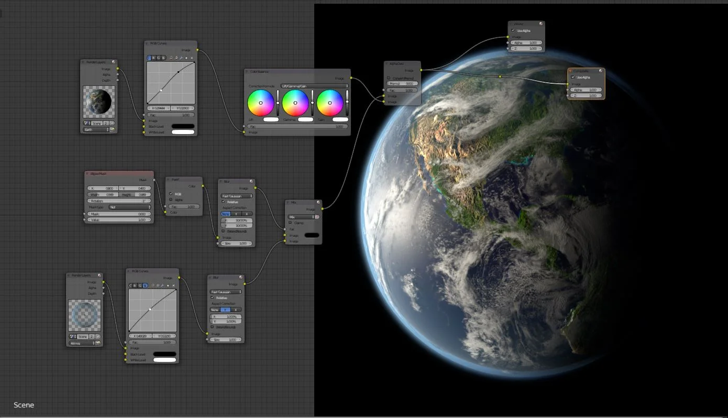Click the render icon beside Earth layer dropdown
The height and width of the screenshot is (418, 728).
pyautogui.click(x=112, y=129)
